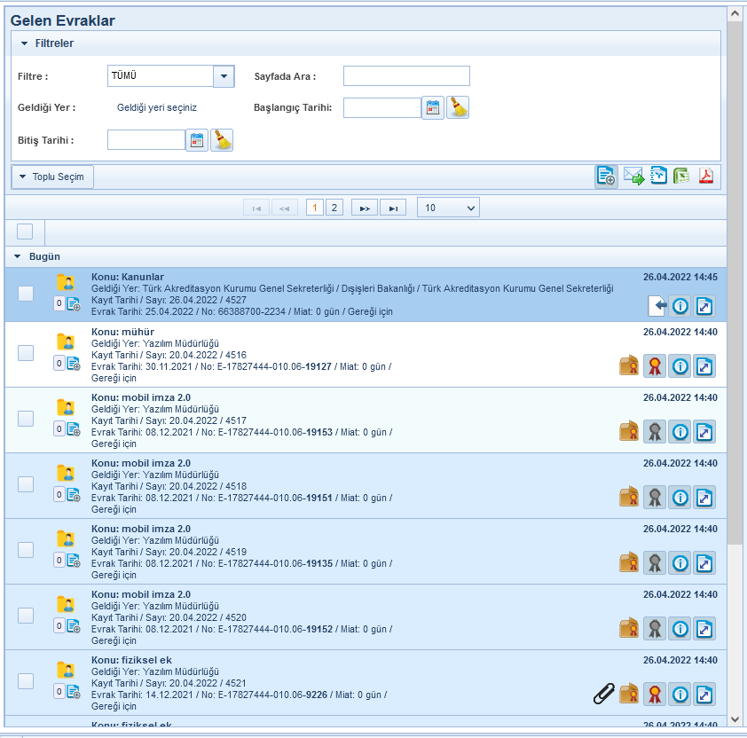
Task: Open the Toplu Seçim menu
Action: [x=52, y=177]
